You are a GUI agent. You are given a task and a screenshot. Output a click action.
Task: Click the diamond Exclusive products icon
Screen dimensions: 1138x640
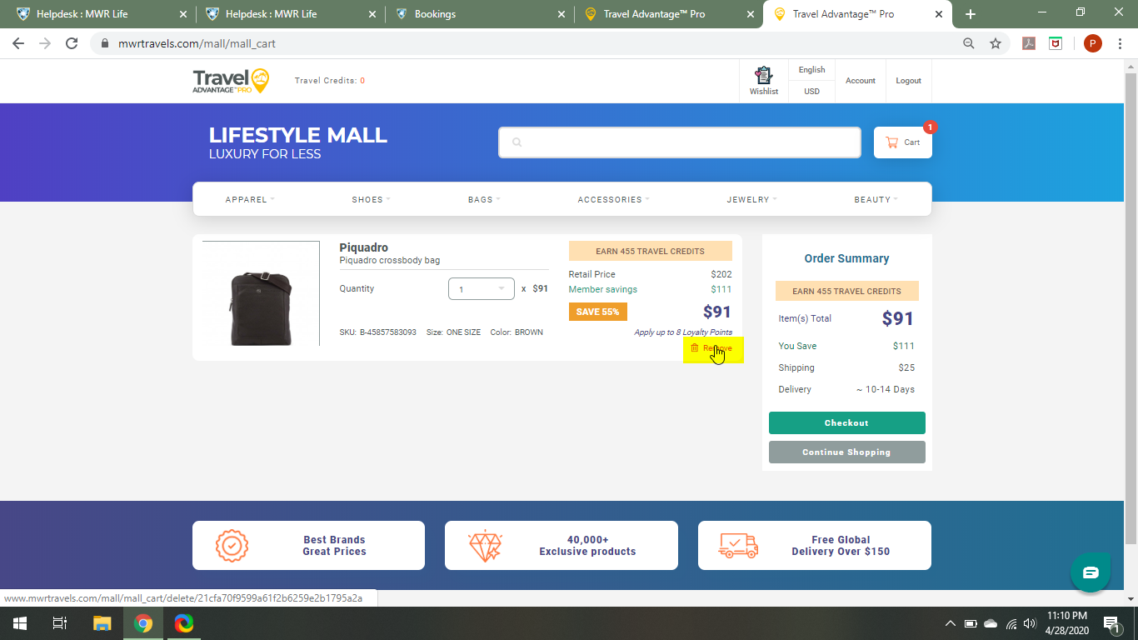[486, 546]
